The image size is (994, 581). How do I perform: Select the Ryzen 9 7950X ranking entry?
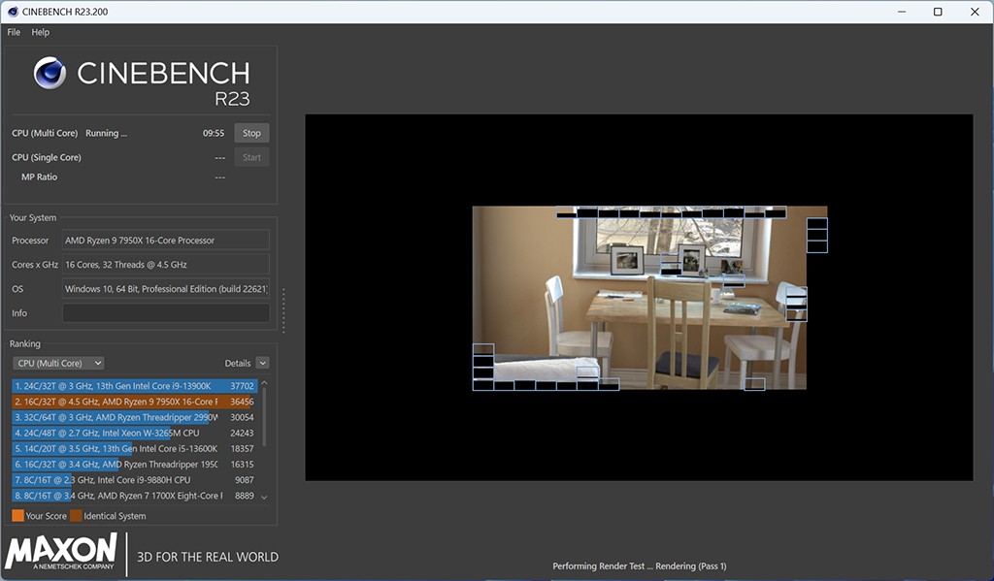tap(126, 402)
